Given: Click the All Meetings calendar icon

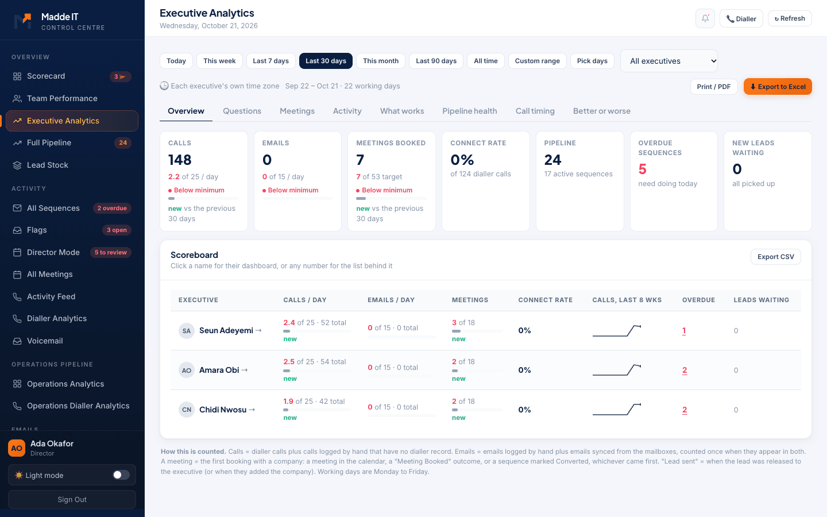Looking at the screenshot, I should click(x=17, y=275).
